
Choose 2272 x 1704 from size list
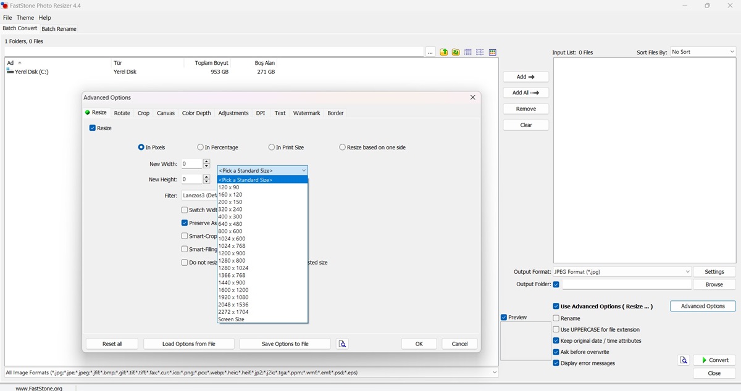(262, 312)
